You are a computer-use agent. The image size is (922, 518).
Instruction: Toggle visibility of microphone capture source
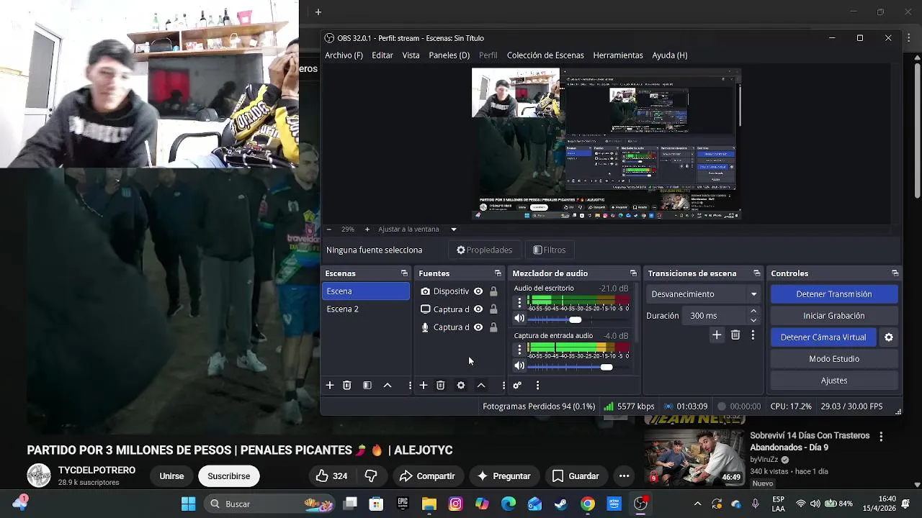click(478, 327)
